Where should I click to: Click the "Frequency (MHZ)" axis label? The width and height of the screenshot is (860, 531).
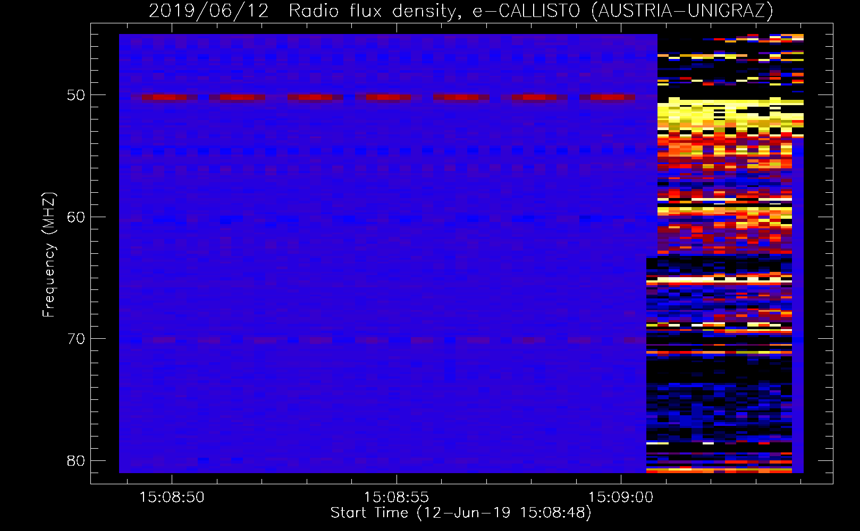(48, 255)
